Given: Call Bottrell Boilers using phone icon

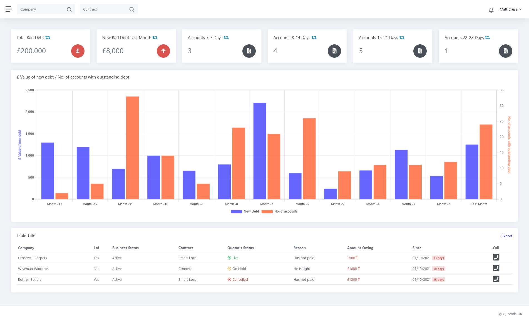Looking at the screenshot, I should click(x=496, y=279).
